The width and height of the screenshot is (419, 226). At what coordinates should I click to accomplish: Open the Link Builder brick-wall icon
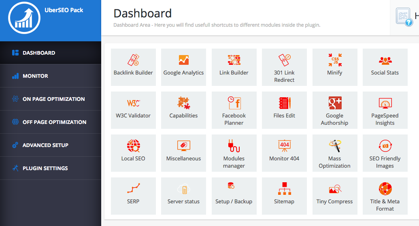(x=234, y=60)
